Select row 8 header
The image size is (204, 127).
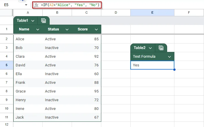point(6,91)
